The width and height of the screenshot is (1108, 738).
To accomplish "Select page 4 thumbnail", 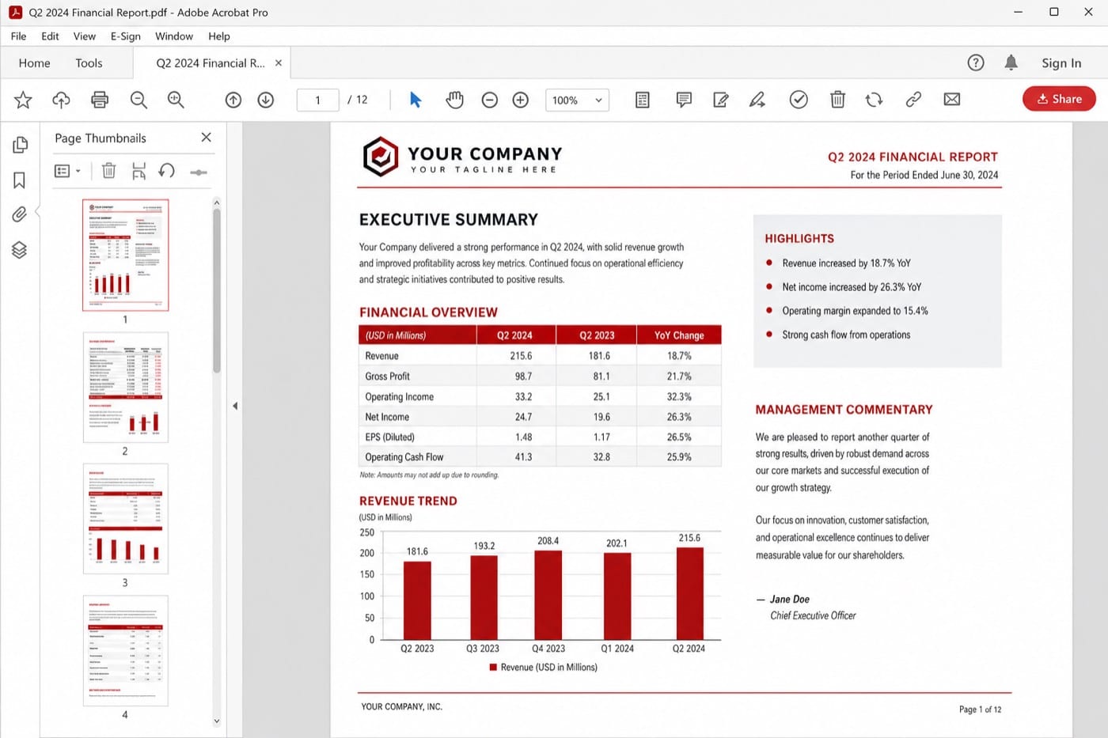I will click(125, 650).
